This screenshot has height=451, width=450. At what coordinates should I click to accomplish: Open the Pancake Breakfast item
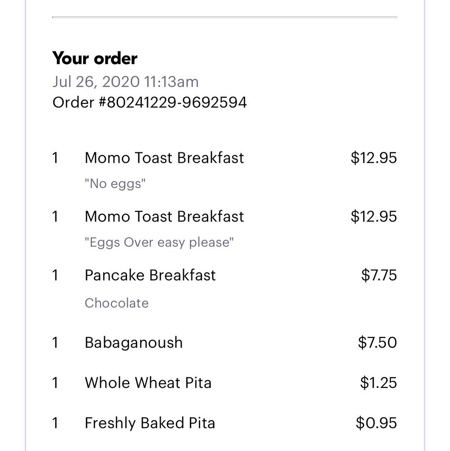click(x=150, y=275)
